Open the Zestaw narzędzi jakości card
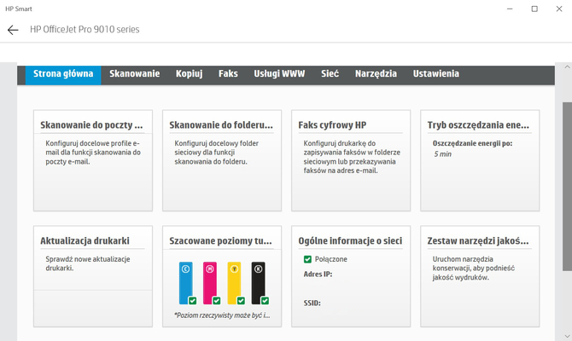 coord(480,276)
